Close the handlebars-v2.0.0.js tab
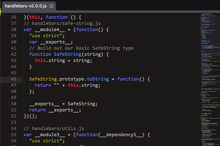This screenshot has width=220, height=146. 52,6
